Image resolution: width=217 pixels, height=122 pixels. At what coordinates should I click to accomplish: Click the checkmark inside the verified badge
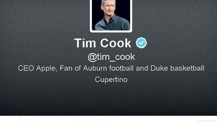[x=141, y=43]
